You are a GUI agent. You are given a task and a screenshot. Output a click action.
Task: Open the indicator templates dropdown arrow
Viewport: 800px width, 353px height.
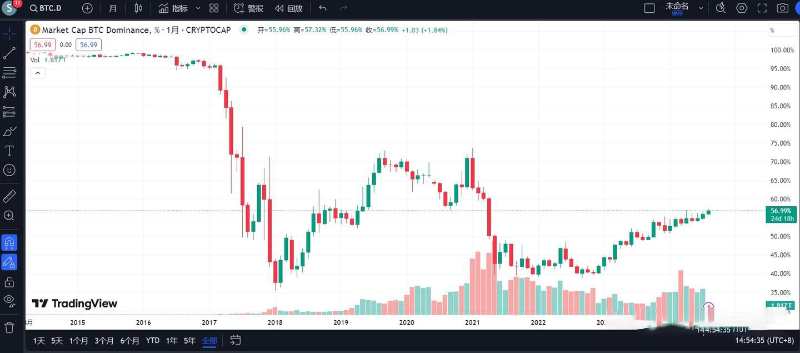[197, 8]
